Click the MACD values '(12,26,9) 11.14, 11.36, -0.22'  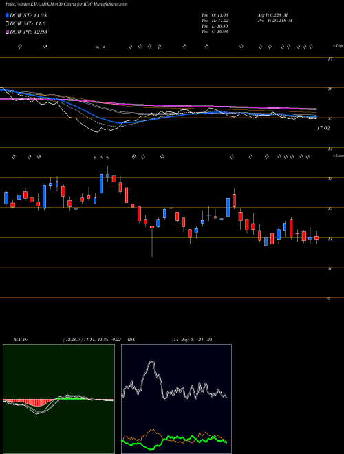[x=94, y=340]
